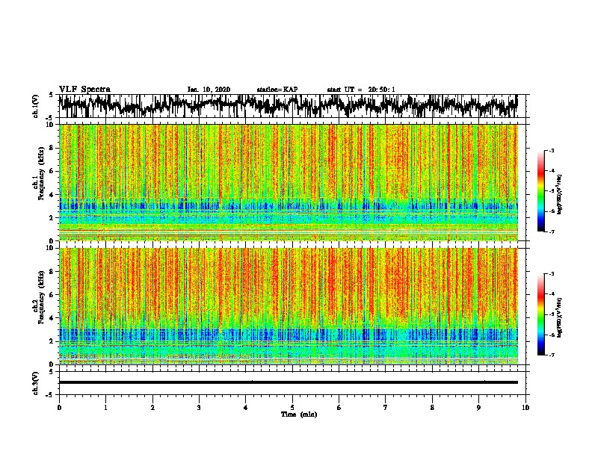Click the time axis tick label "7"
The width and height of the screenshot is (592, 457).
click(386, 408)
